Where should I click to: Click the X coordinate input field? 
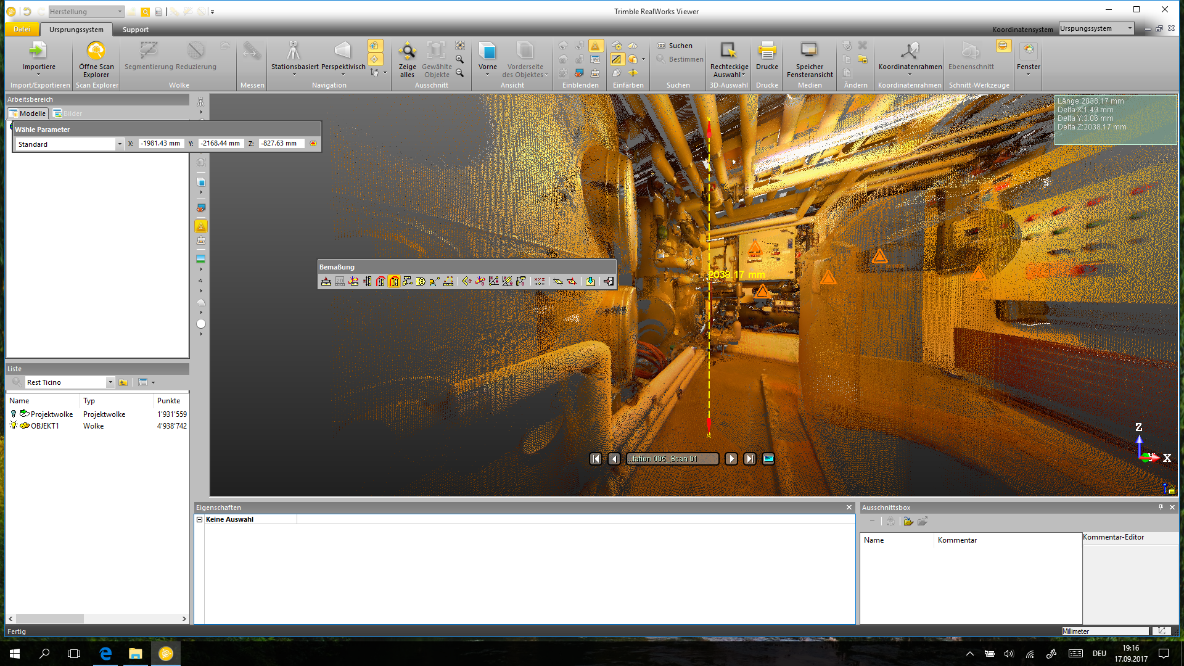[160, 143]
